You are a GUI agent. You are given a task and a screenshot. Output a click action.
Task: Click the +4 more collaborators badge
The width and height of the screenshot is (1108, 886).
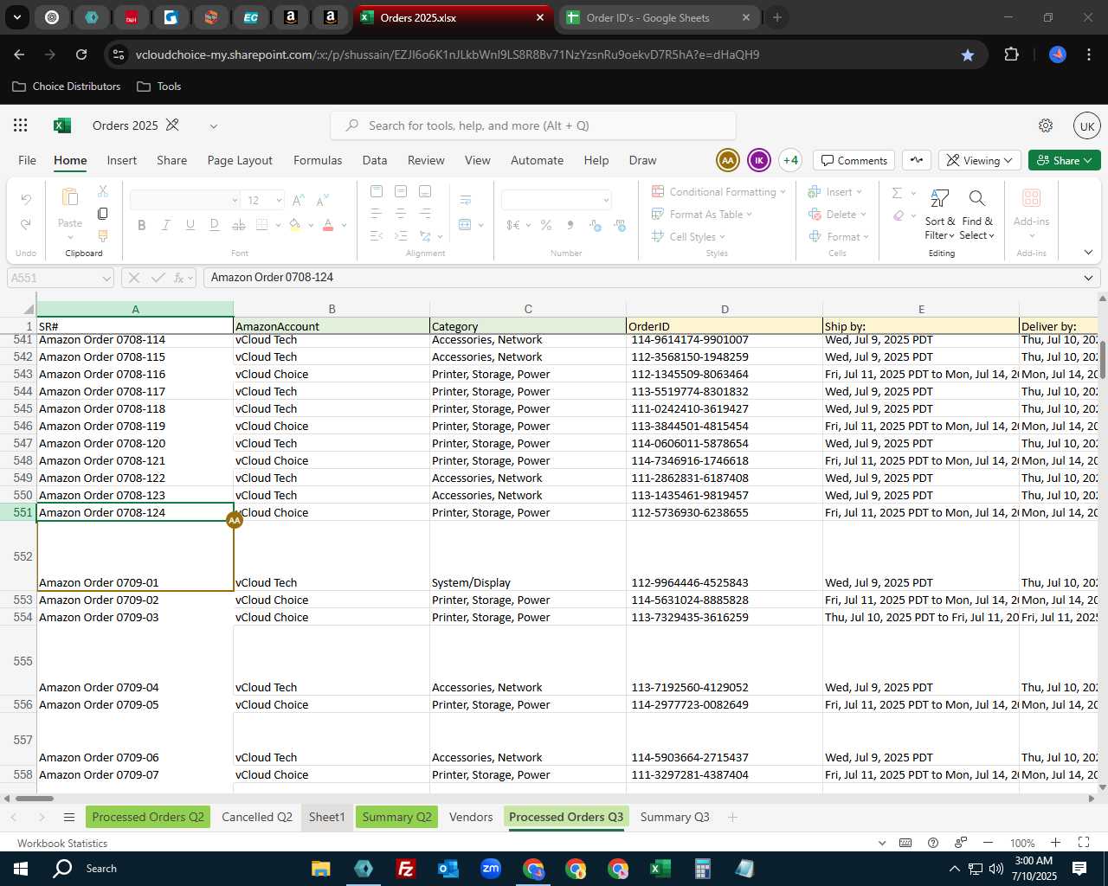click(x=790, y=160)
